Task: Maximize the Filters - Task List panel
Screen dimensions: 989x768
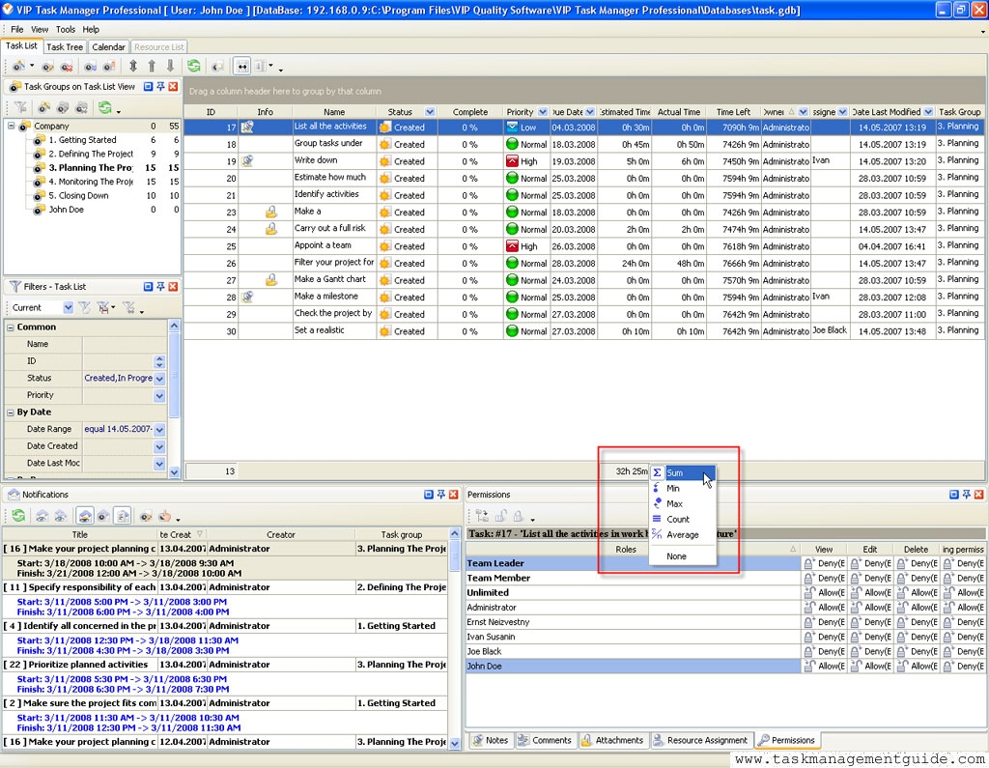Action: (x=148, y=287)
